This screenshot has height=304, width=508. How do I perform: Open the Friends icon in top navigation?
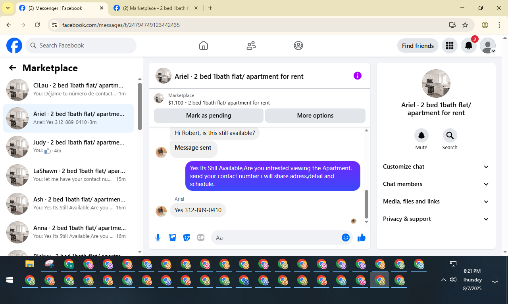(x=251, y=46)
